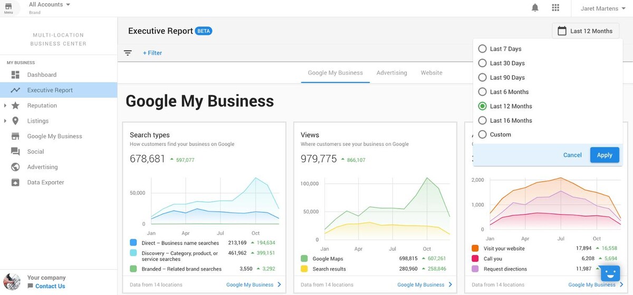Select the Last 90 Days radio button

482,77
